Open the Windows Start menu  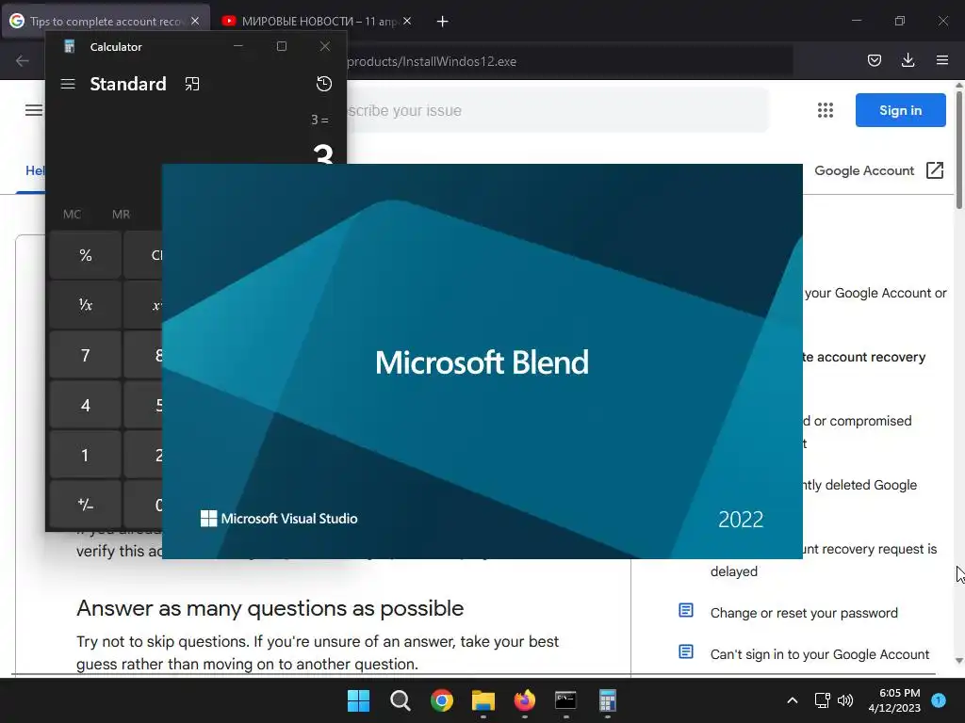pos(358,700)
